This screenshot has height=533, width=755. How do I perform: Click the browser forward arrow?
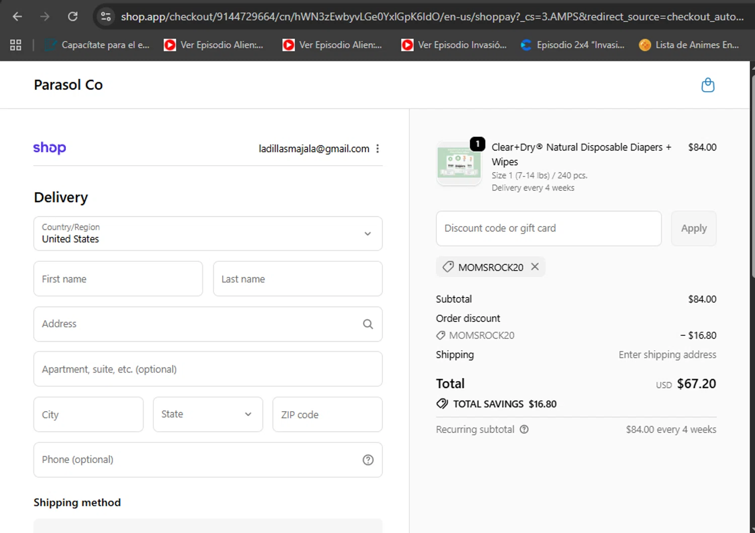[x=45, y=17]
